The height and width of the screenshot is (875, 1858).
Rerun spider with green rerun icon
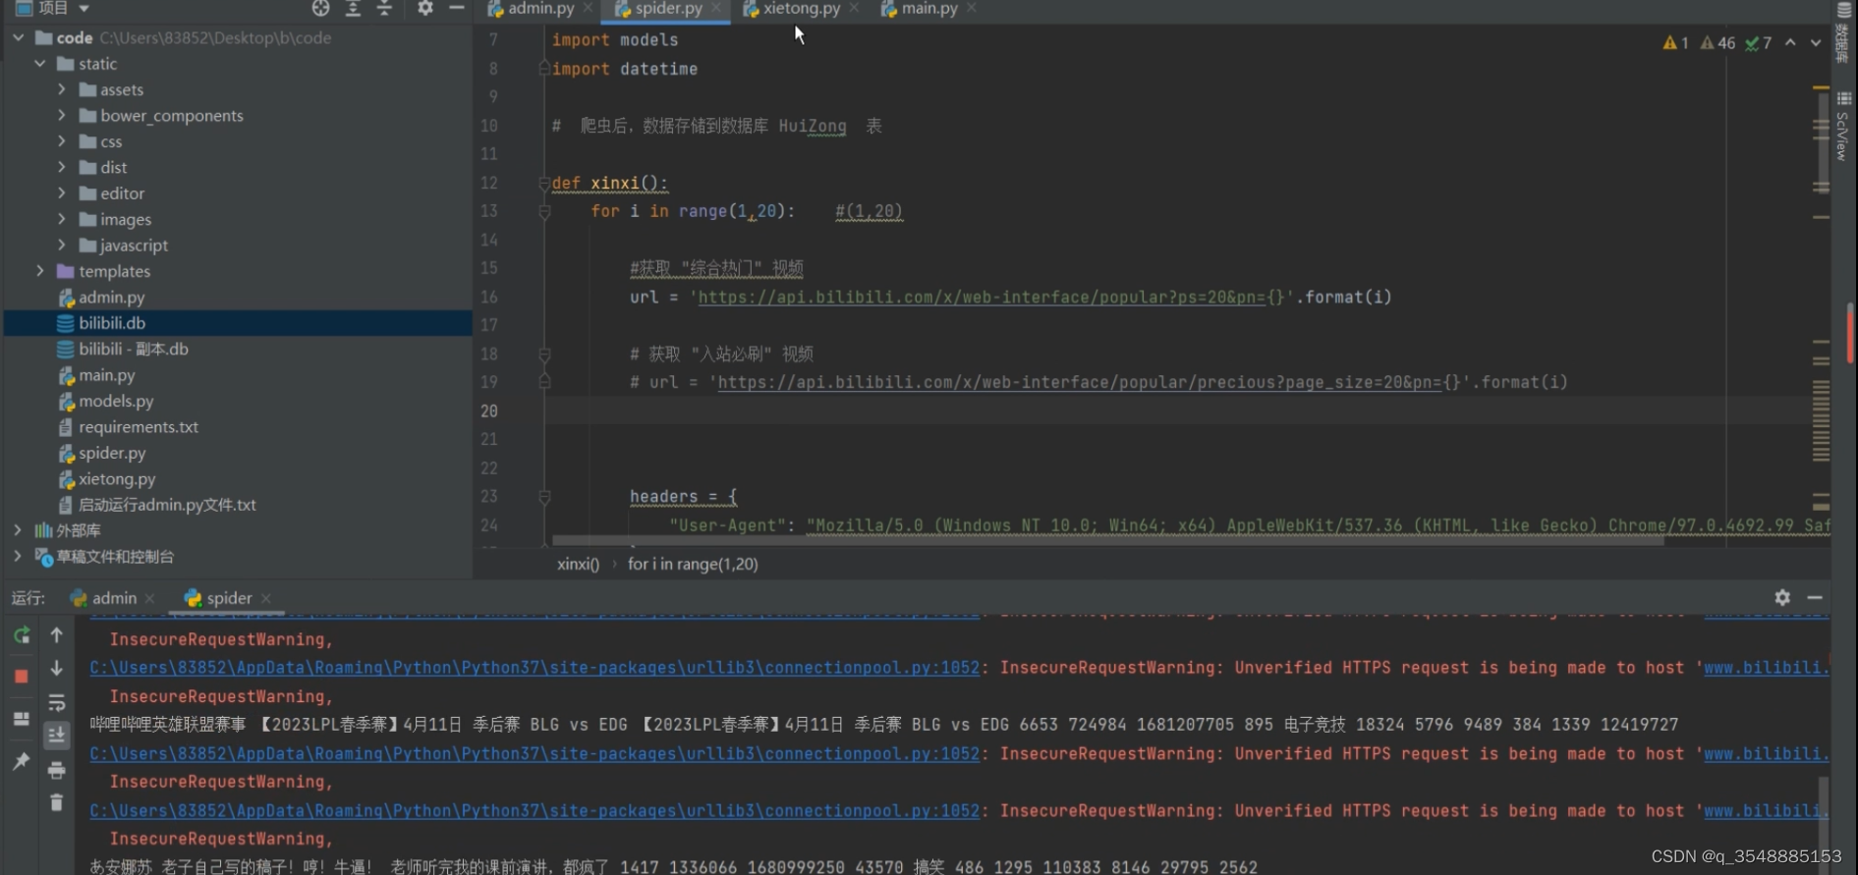[x=21, y=635]
